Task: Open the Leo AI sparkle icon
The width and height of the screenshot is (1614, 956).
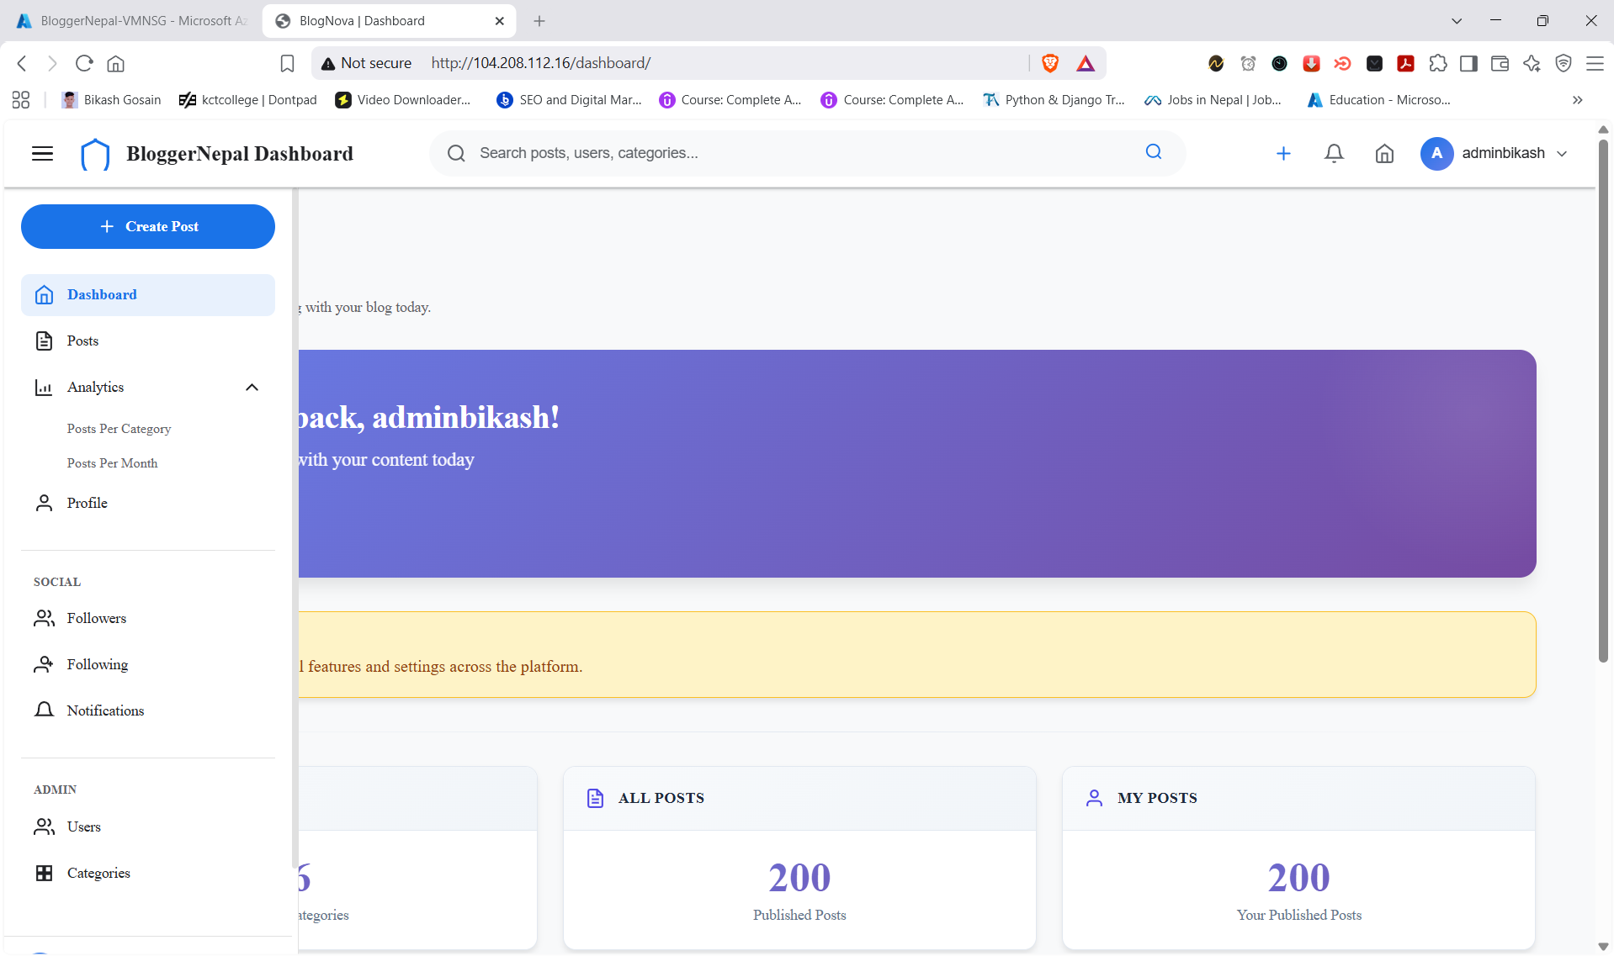Action: pos(1532,63)
